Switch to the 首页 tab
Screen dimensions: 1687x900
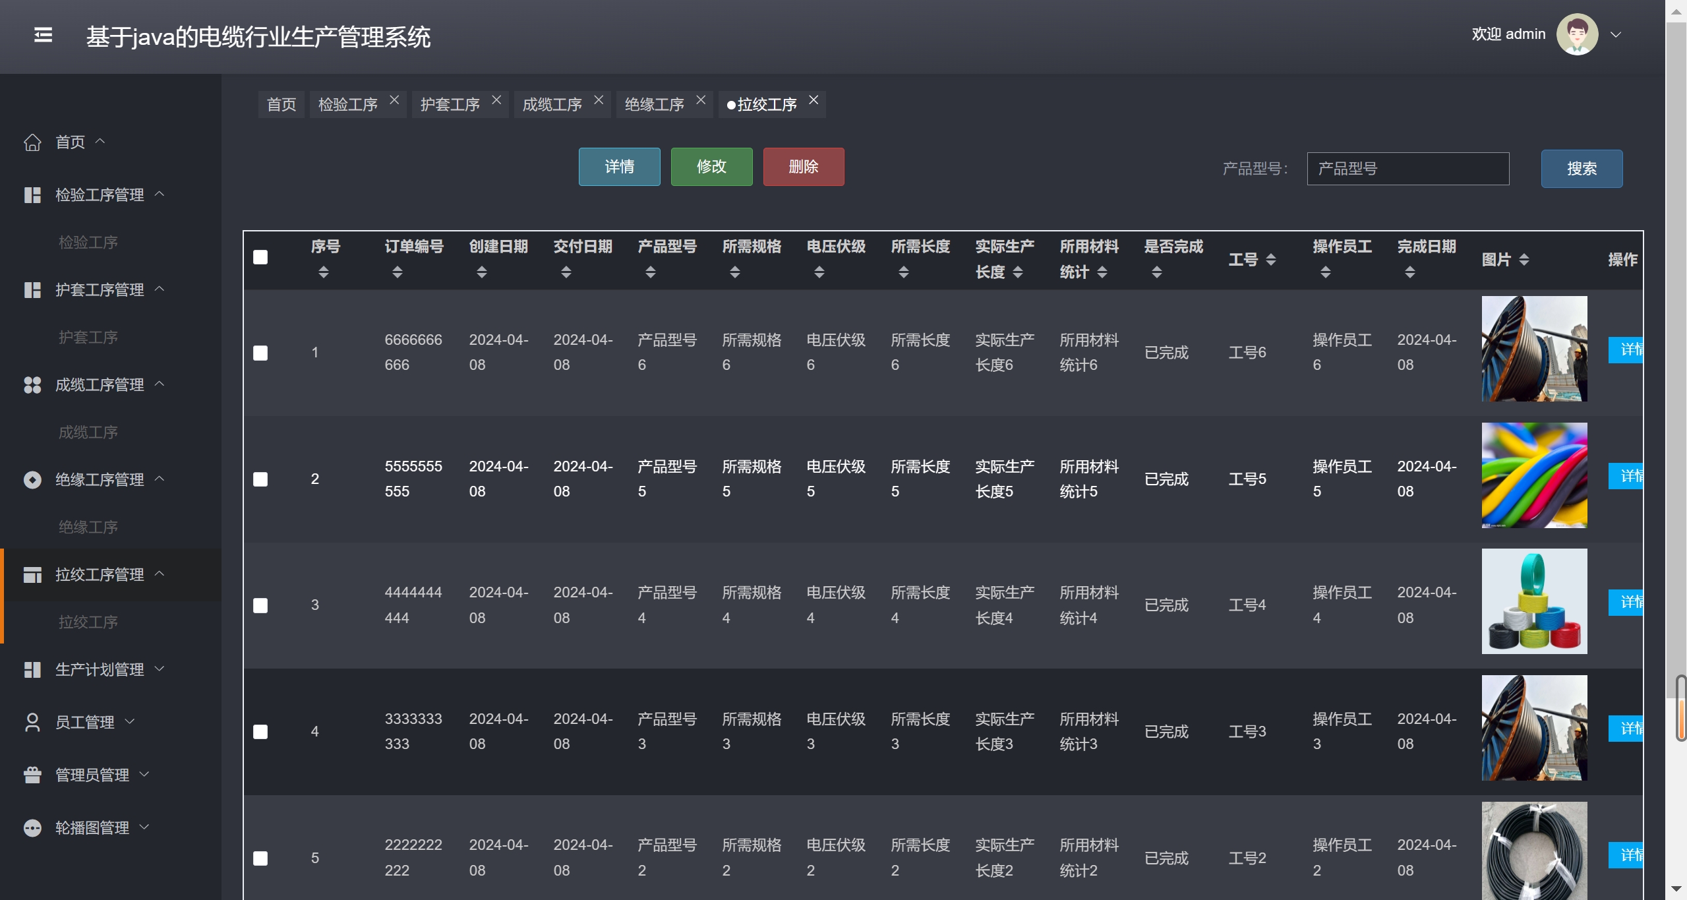pyautogui.click(x=281, y=105)
